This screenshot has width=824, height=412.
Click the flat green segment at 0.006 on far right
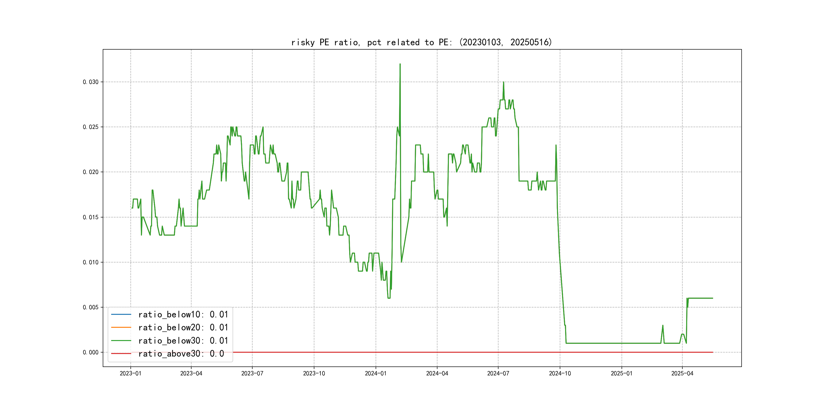[701, 298]
